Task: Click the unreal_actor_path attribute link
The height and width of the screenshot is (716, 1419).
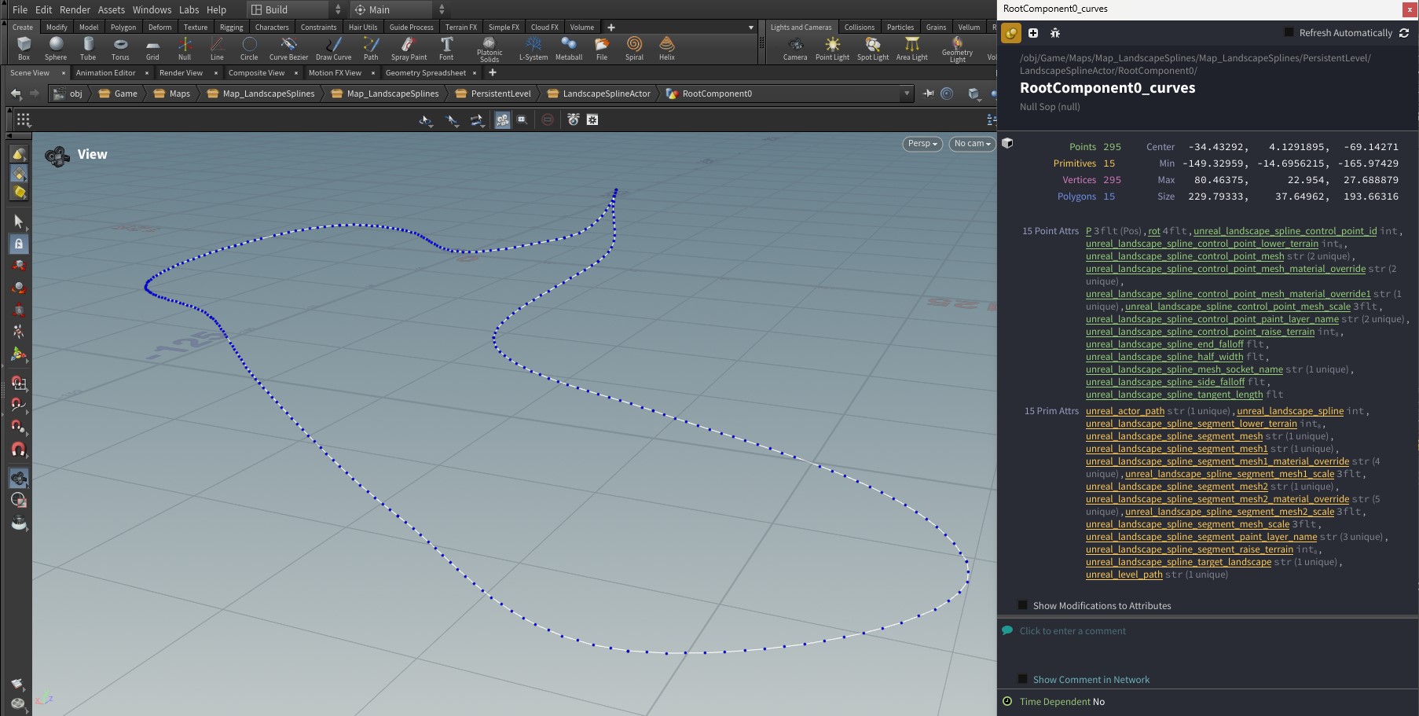Action: (x=1124, y=411)
